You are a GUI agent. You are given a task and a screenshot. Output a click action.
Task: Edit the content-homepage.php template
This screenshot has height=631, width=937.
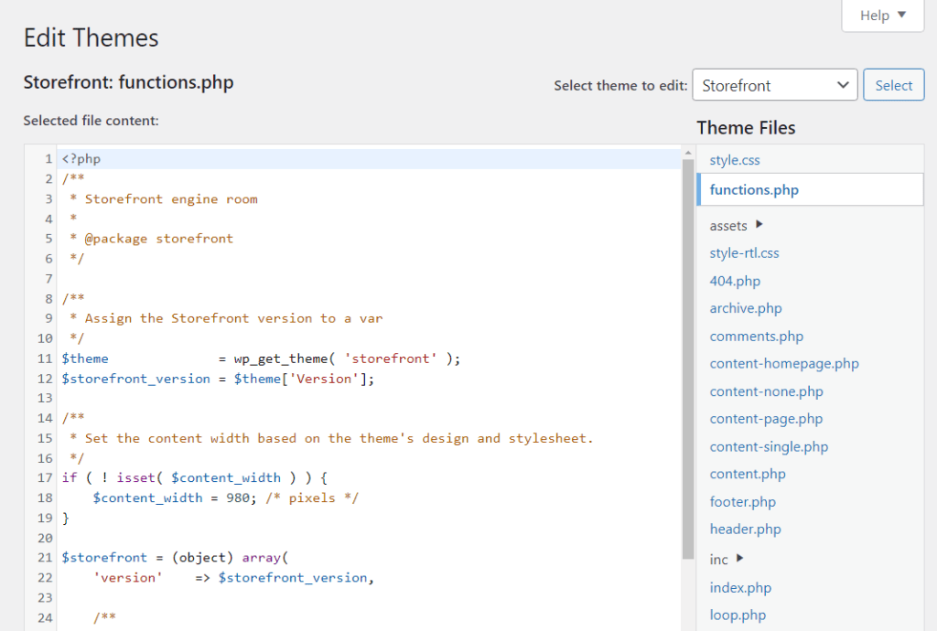coord(783,363)
